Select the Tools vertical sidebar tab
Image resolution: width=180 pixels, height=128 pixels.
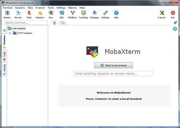4,56
